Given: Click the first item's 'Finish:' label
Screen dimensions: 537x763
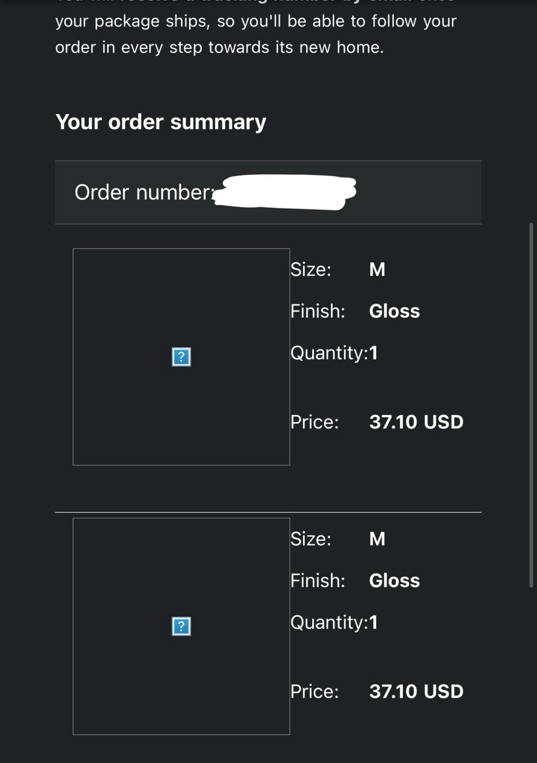Looking at the screenshot, I should coord(318,311).
